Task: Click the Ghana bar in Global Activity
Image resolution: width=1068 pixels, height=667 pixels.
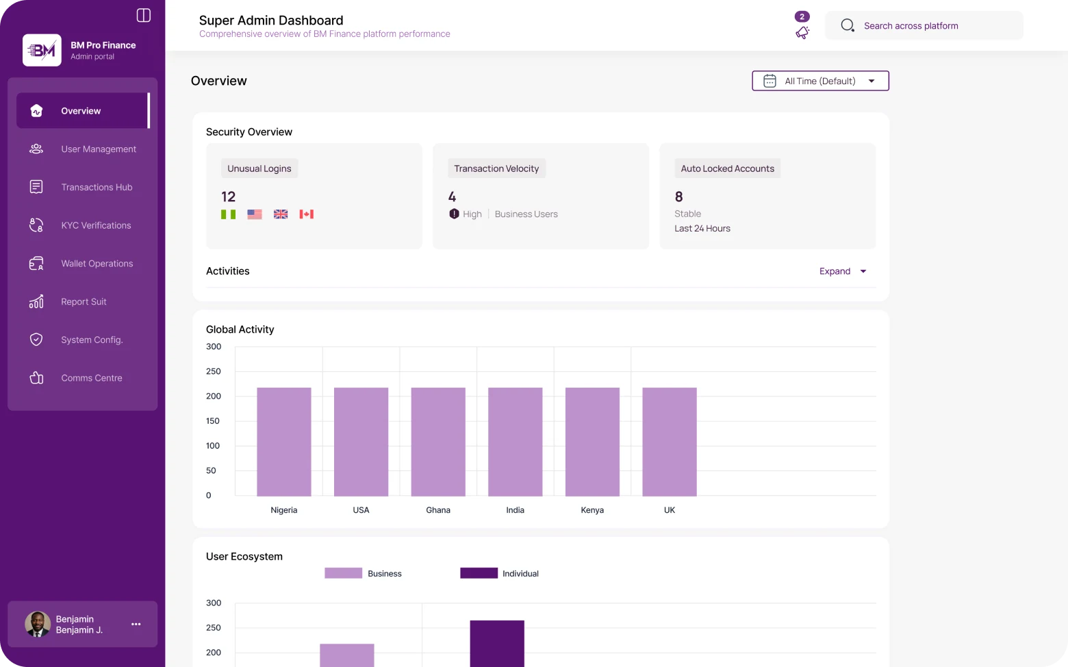Action: (x=438, y=442)
